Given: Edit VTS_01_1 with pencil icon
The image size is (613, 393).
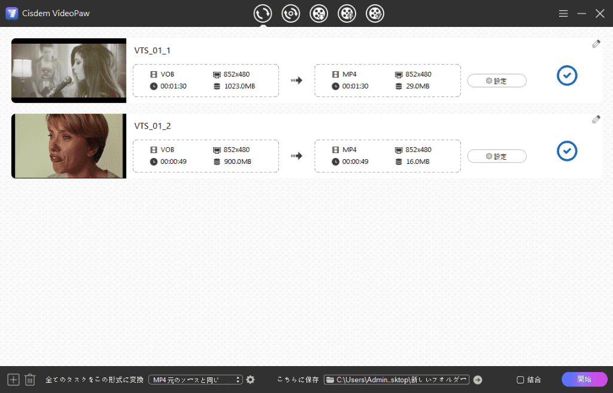Looking at the screenshot, I should point(596,44).
